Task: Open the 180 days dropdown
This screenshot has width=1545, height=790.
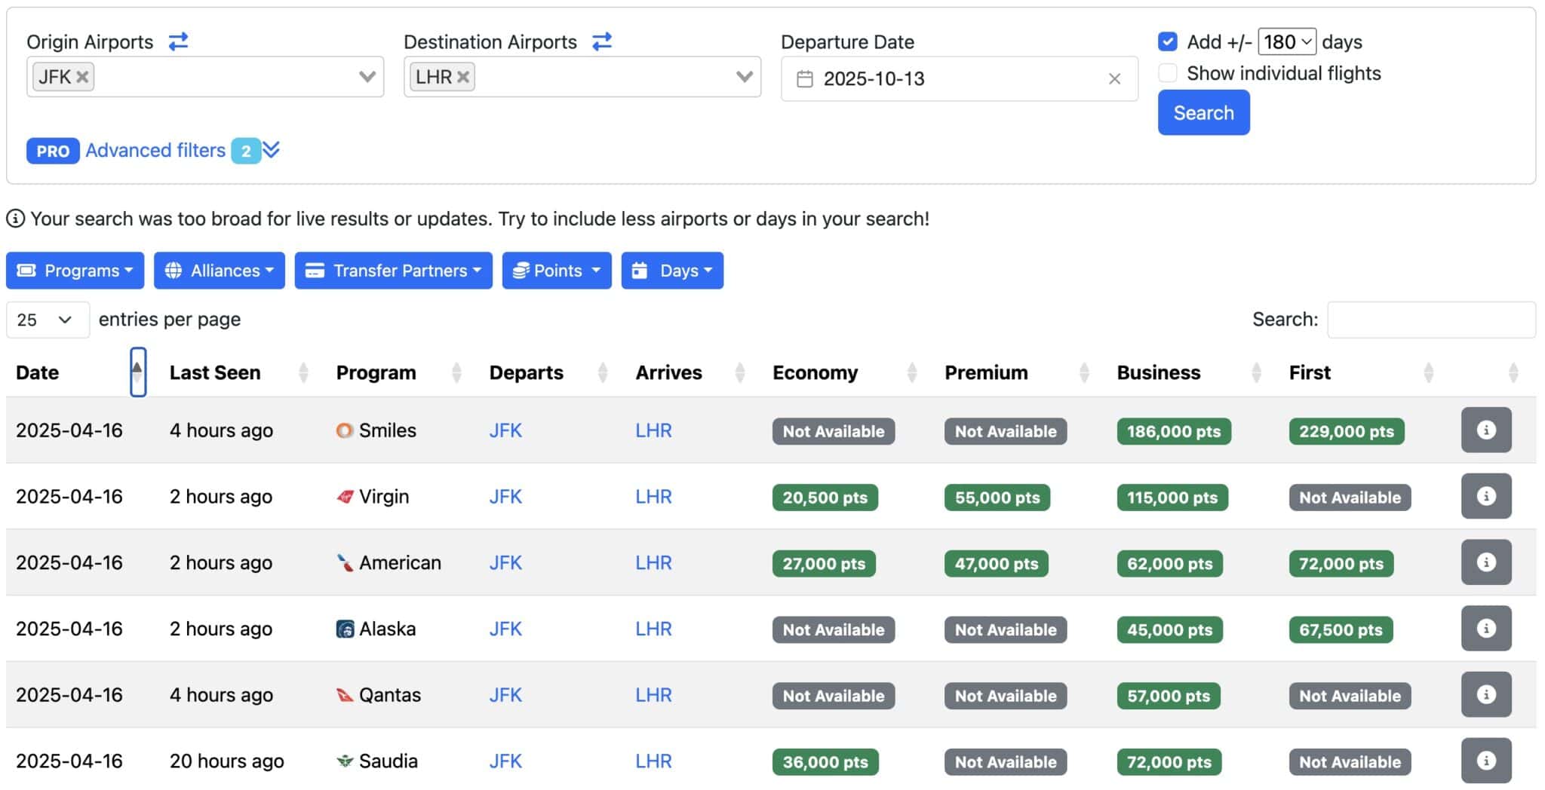Action: (x=1287, y=41)
